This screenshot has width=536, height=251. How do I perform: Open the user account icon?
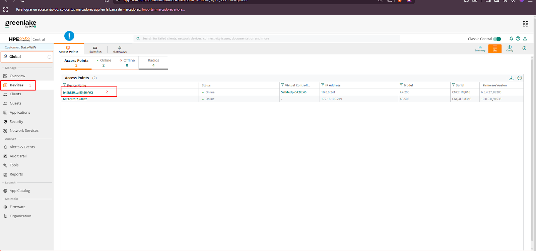tap(525, 39)
